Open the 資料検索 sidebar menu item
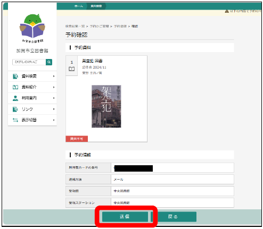The height and width of the screenshot is (229, 263). click(32, 77)
